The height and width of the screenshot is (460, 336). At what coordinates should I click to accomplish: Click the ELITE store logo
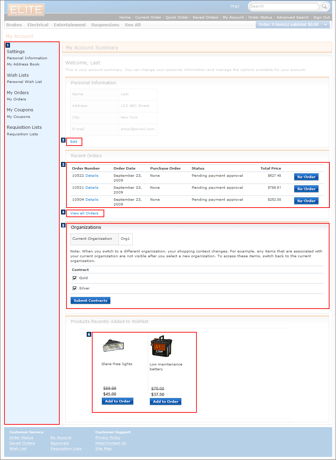pyautogui.click(x=26, y=10)
